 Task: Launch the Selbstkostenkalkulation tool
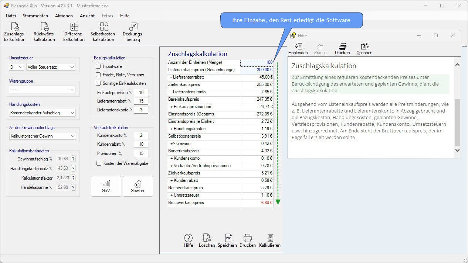pyautogui.click(x=104, y=32)
